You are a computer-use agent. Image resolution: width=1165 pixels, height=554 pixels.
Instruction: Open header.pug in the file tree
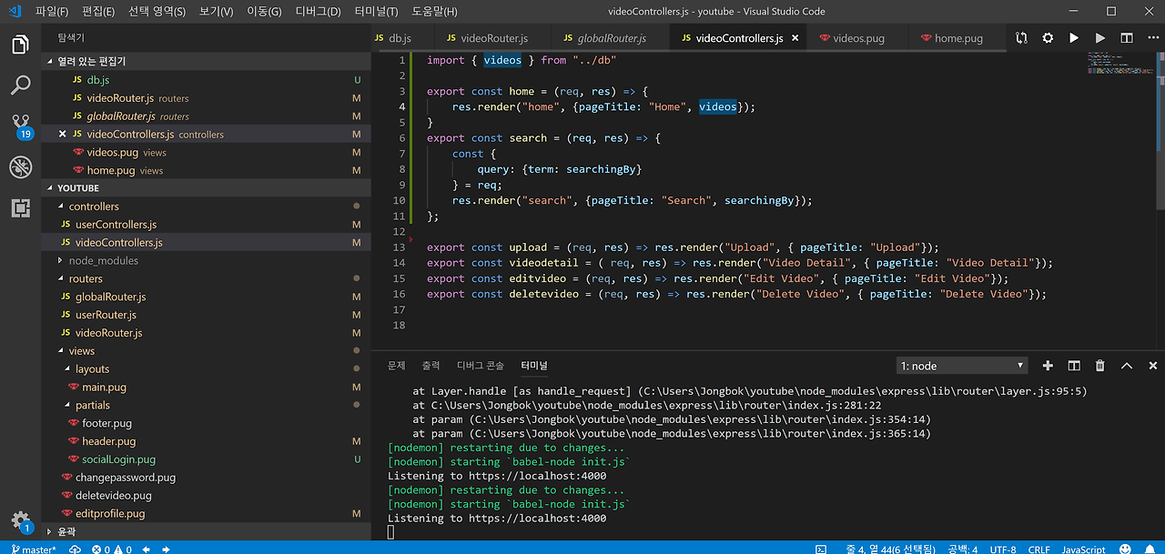pyautogui.click(x=108, y=441)
